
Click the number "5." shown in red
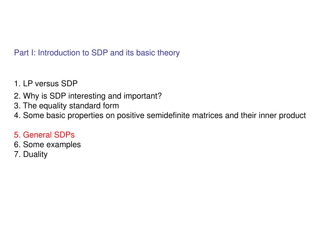click(x=17, y=135)
